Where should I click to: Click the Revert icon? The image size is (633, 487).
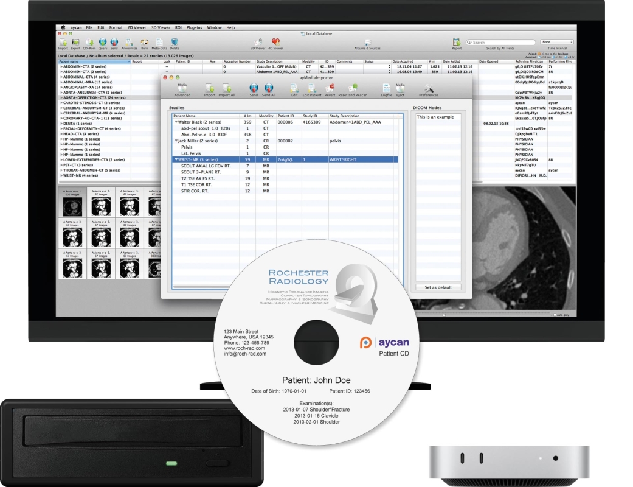pos(330,88)
